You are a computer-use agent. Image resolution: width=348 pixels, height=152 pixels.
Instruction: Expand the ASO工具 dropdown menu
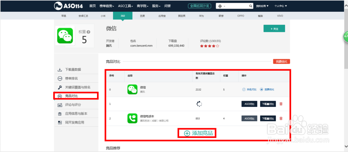coord(125,6)
